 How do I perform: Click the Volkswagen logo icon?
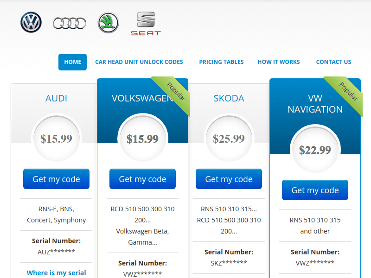point(30,22)
